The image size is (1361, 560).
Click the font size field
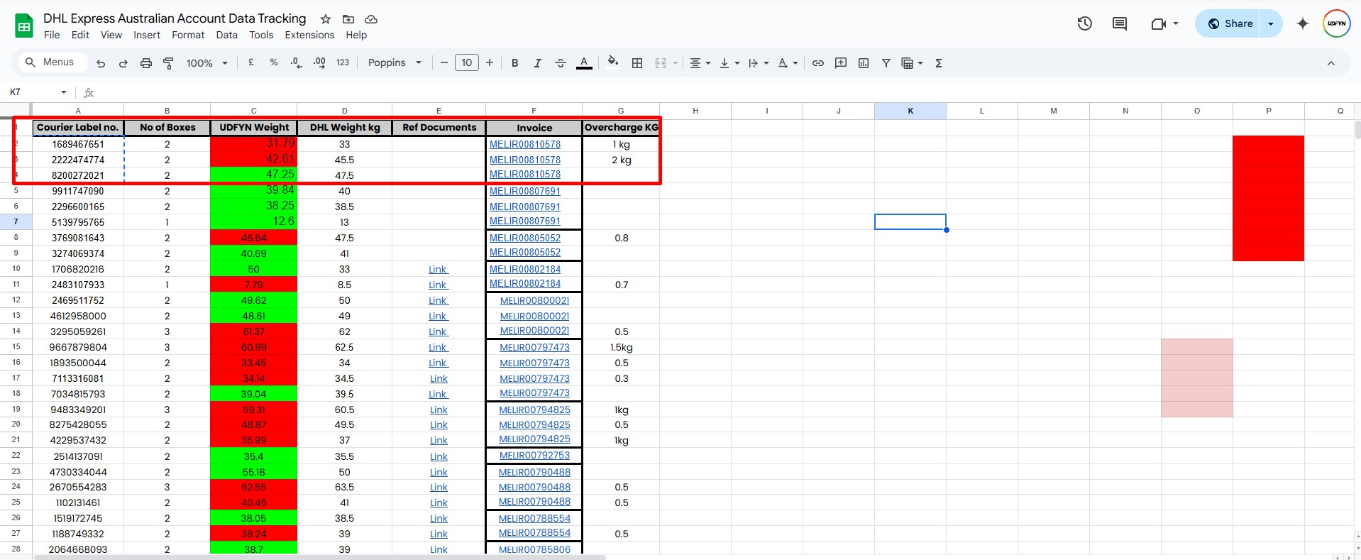(x=467, y=62)
